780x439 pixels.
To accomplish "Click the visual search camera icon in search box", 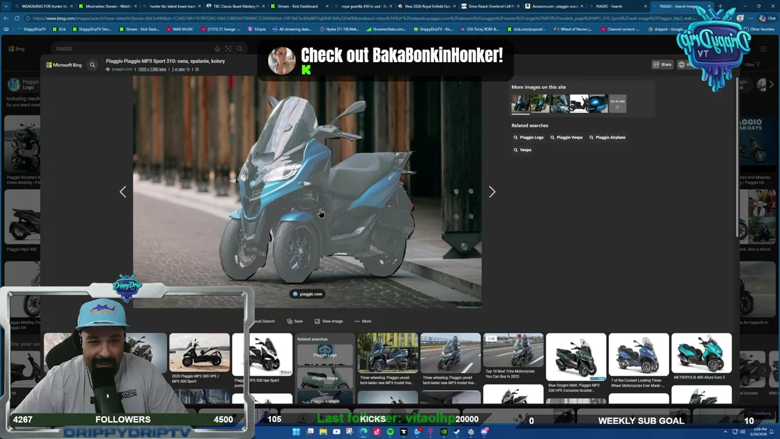I will pyautogui.click(x=228, y=49).
